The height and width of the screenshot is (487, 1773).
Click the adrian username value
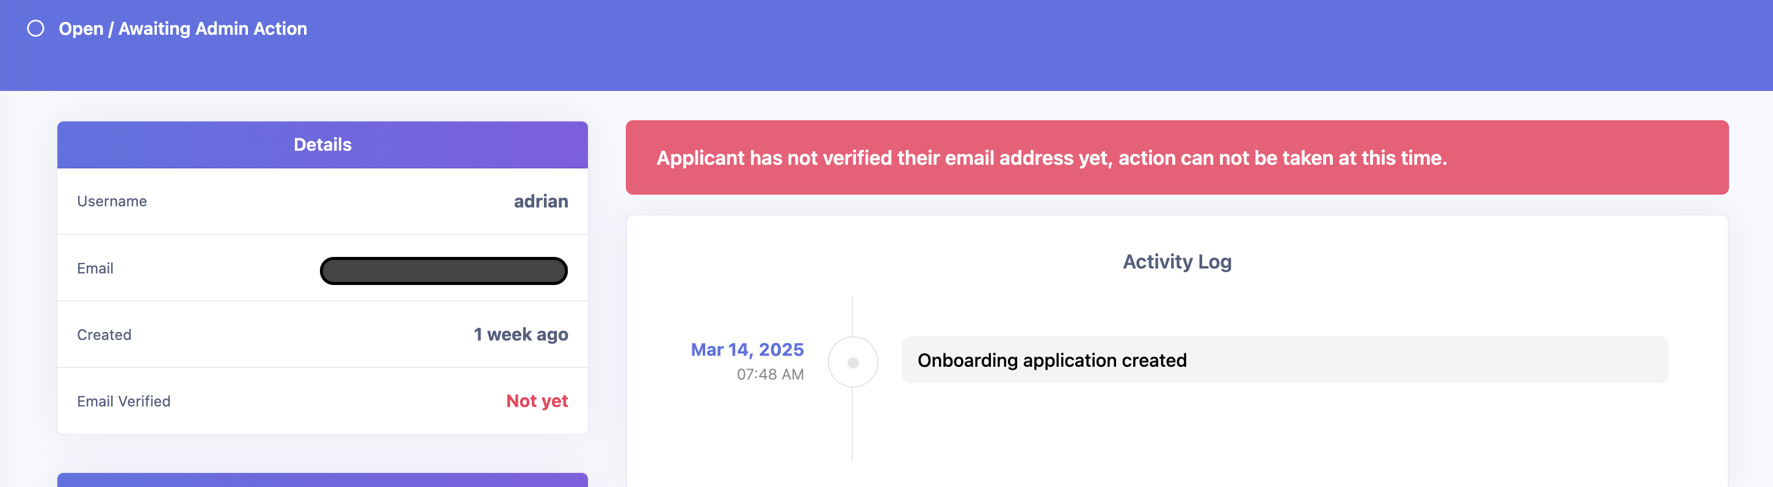point(541,201)
